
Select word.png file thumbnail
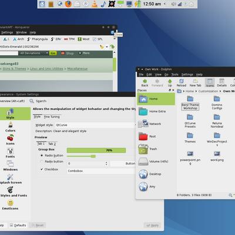pos(217,156)
